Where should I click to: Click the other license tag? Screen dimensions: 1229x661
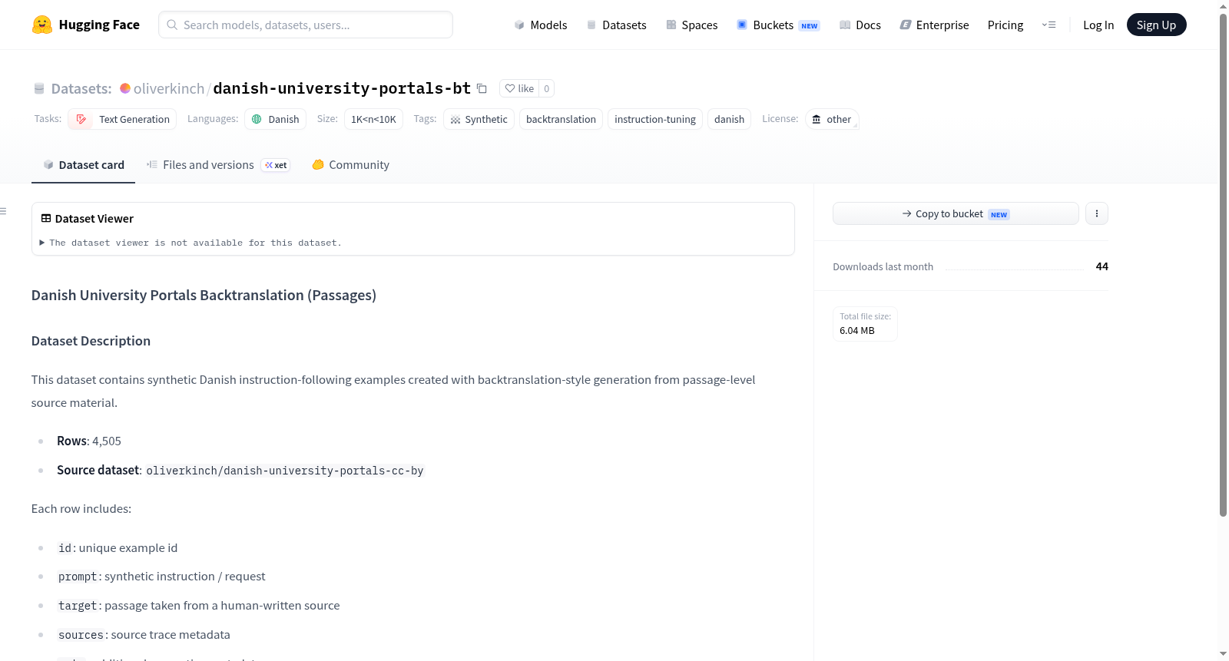click(832, 119)
